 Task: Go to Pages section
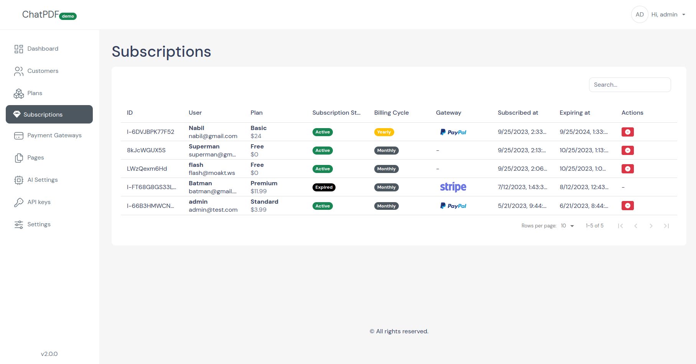[x=49, y=158]
